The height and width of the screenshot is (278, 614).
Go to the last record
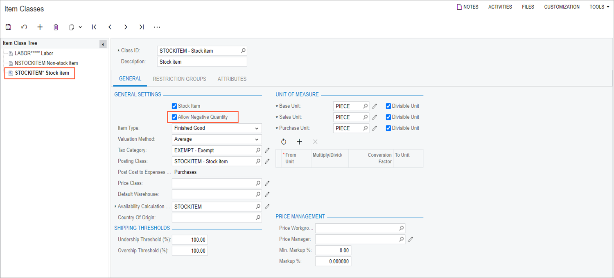point(142,27)
